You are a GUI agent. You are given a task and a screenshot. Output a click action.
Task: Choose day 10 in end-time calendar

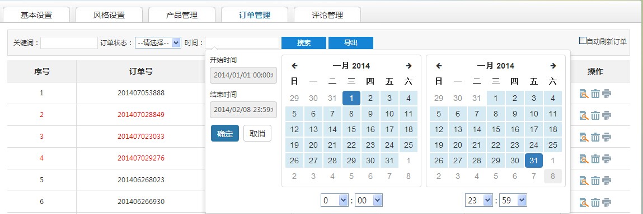[533, 114]
